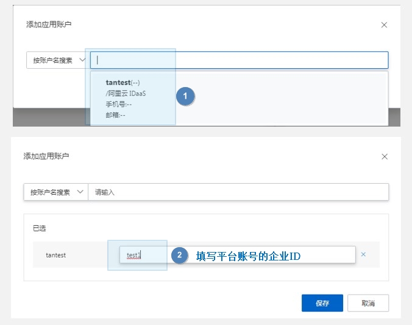Close the lower 添加应用账户 dialog
412x325 pixels.
385,156
